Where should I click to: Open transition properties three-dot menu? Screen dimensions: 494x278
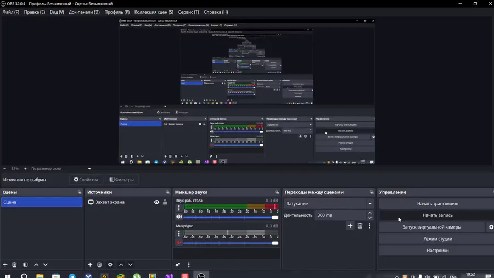point(370,226)
